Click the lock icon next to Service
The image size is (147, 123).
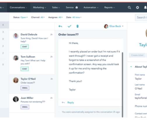click(x=77, y=7)
